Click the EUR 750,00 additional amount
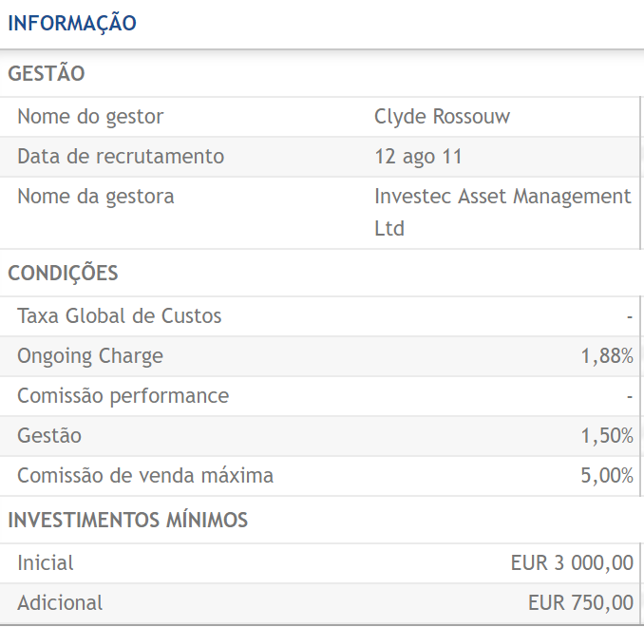644x627 pixels. click(580, 603)
